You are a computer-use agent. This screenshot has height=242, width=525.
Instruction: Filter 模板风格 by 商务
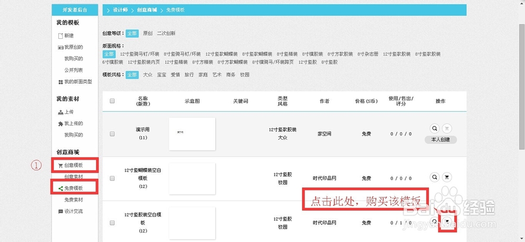click(x=230, y=75)
